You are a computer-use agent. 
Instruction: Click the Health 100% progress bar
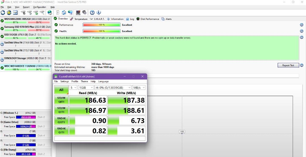(x=101, y=31)
